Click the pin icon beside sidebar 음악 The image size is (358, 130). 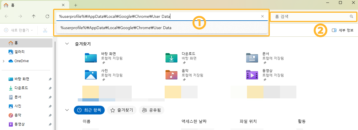[x=50, y=115]
